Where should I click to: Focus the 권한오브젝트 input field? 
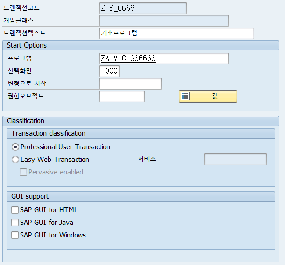point(122,96)
